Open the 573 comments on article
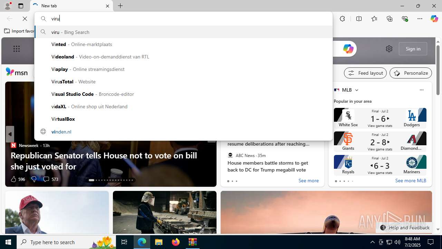The image size is (442, 249). 50,179
